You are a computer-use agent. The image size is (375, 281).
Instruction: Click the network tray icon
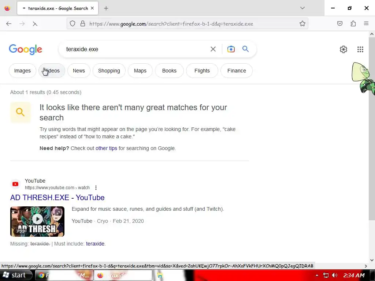click(x=326, y=275)
